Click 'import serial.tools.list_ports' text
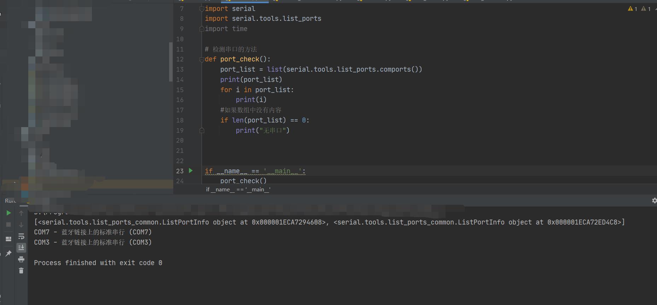The height and width of the screenshot is (305, 657). coord(263,19)
